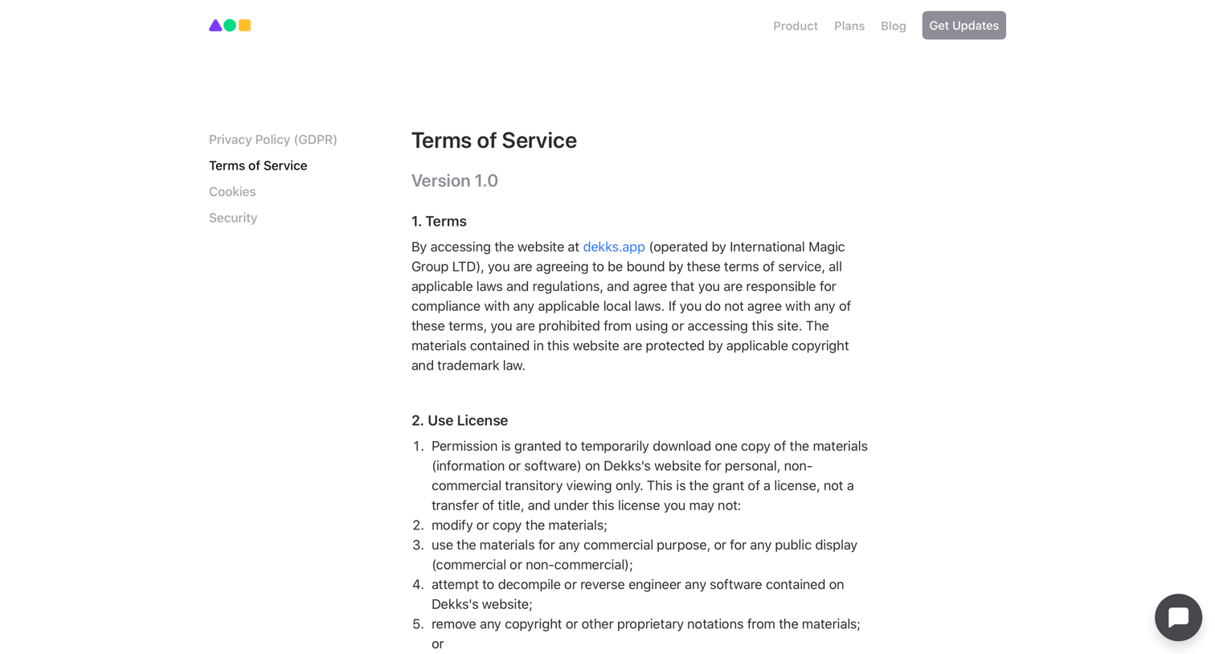Visit the Blog from navigation
This screenshot has width=1215, height=654.
(x=893, y=26)
